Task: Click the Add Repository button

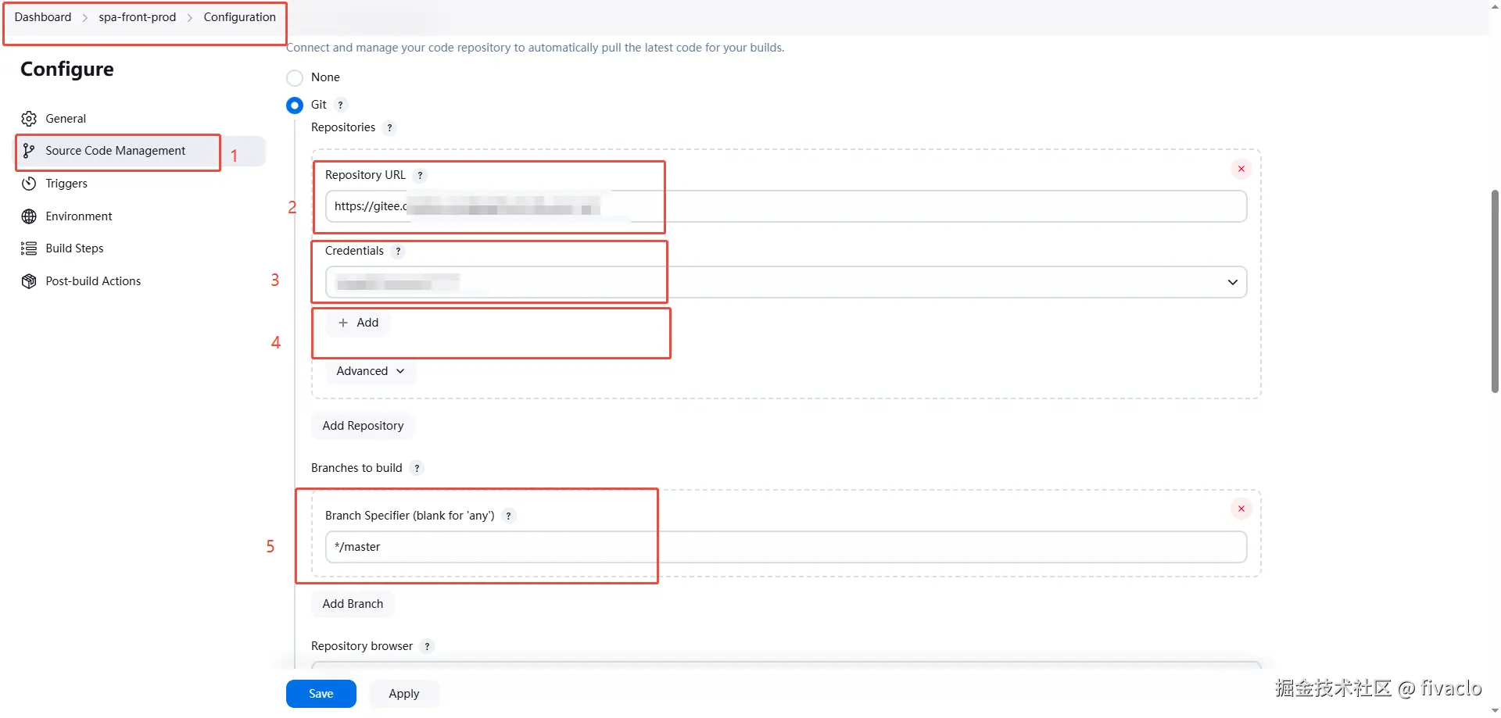Action: (x=364, y=426)
